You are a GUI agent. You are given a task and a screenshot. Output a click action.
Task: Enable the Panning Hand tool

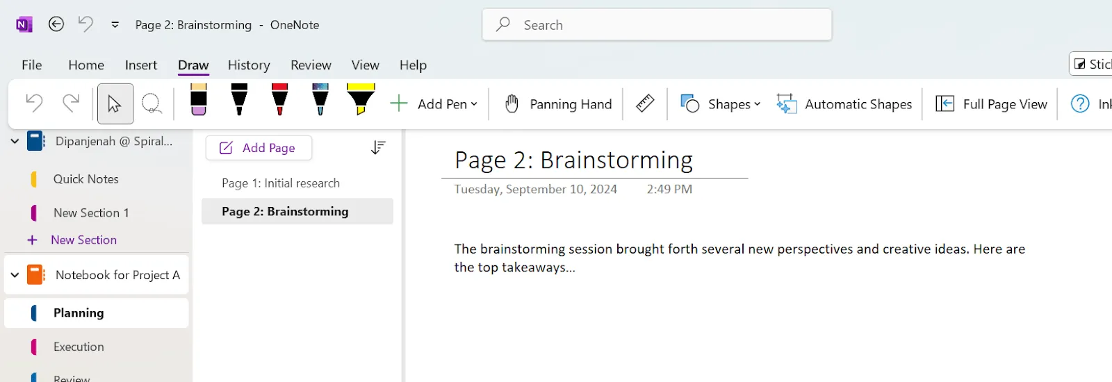tap(559, 104)
